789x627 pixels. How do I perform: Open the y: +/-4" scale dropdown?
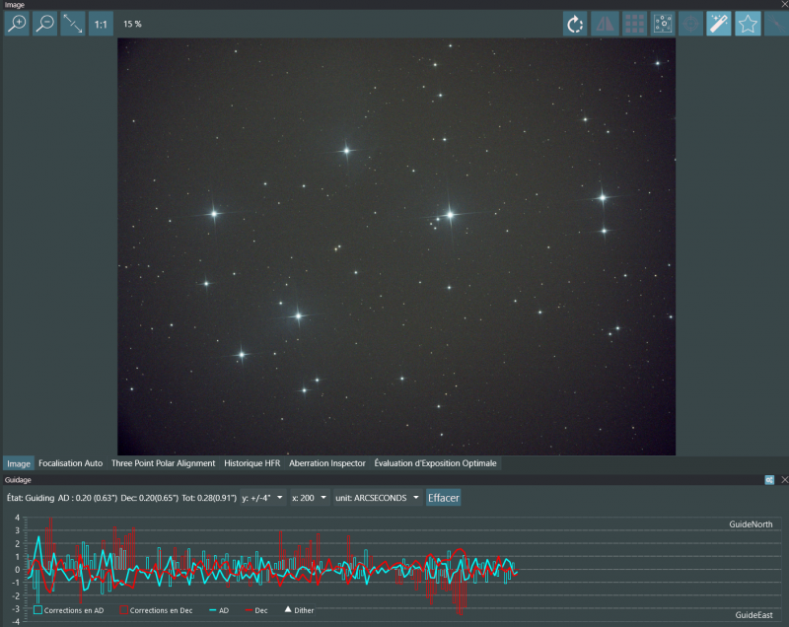(263, 498)
